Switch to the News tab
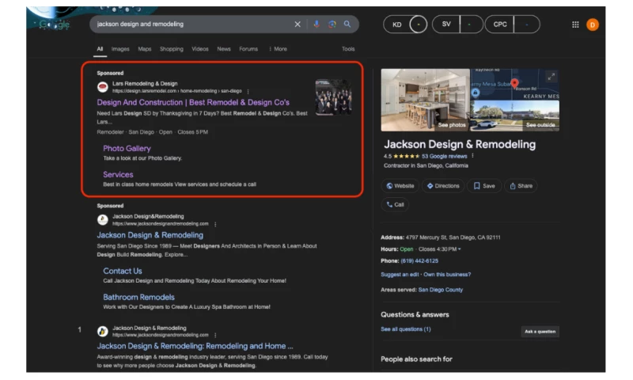Screen dimensions: 633x380 point(224,49)
